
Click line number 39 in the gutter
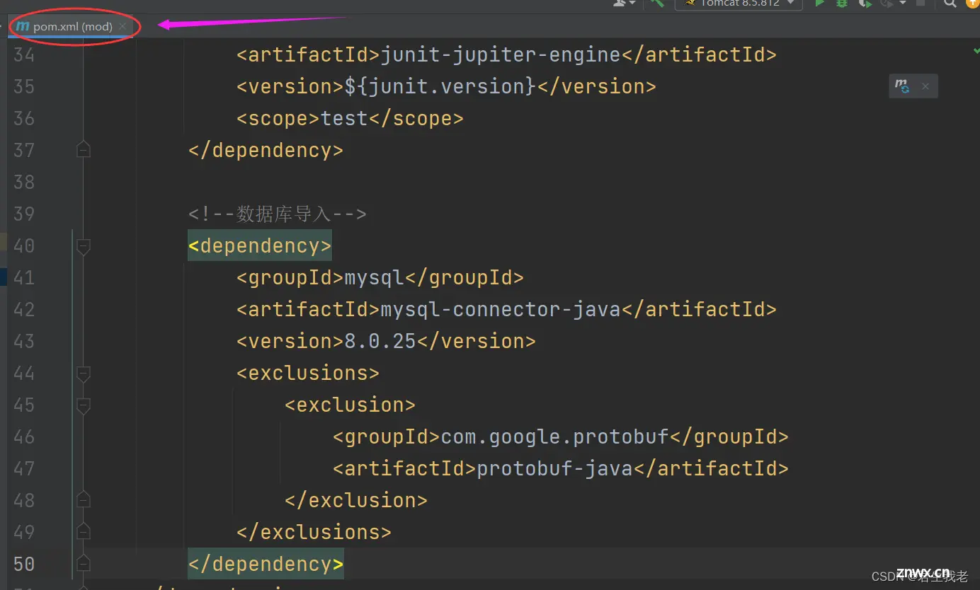(24, 214)
